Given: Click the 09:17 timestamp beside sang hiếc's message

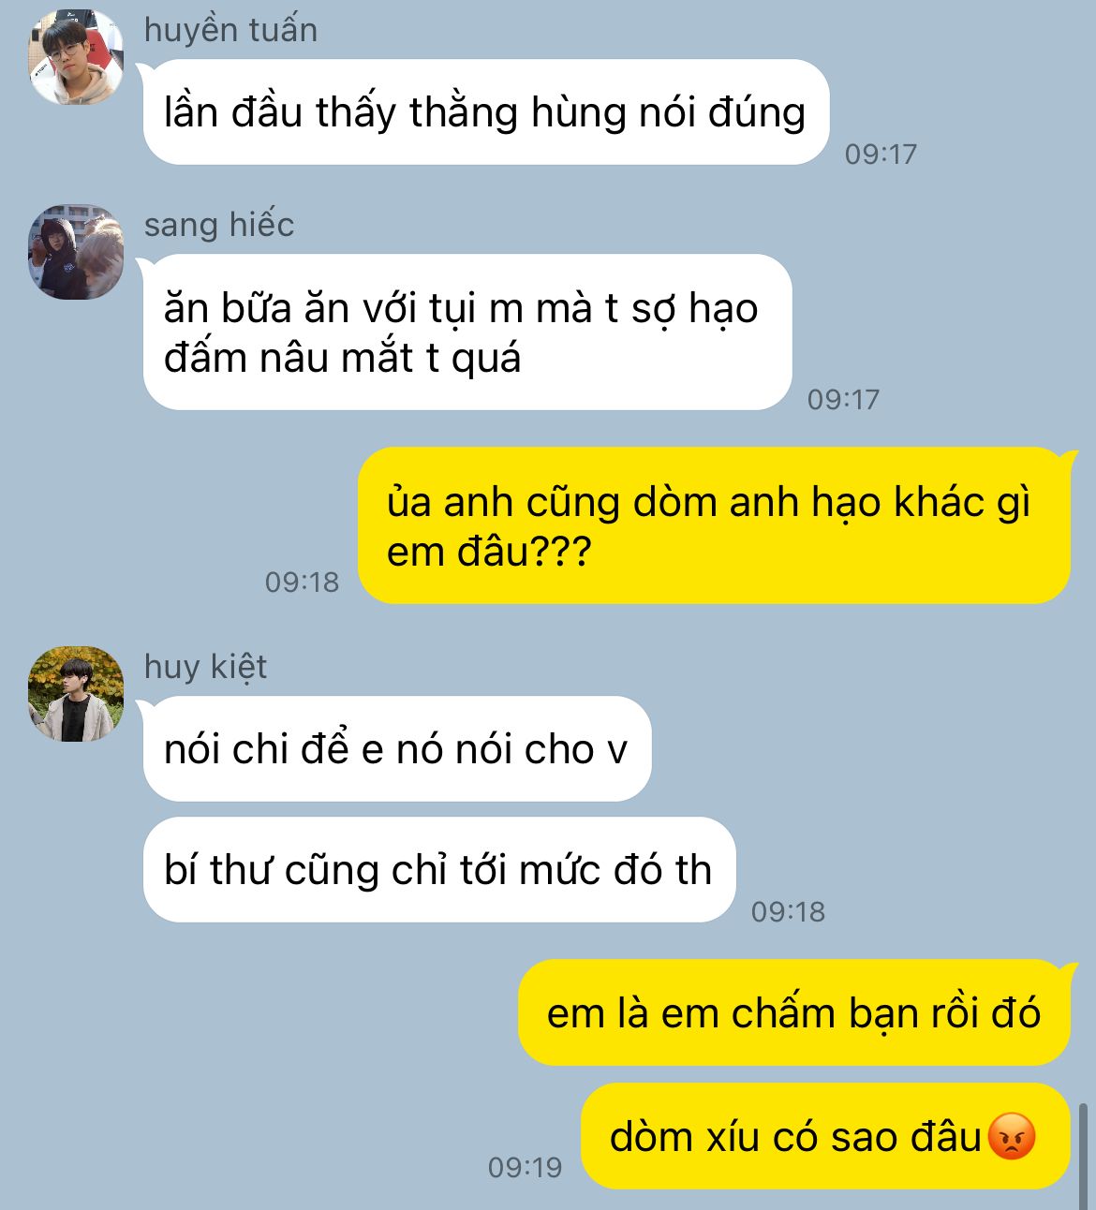Looking at the screenshot, I should pyautogui.click(x=843, y=400).
